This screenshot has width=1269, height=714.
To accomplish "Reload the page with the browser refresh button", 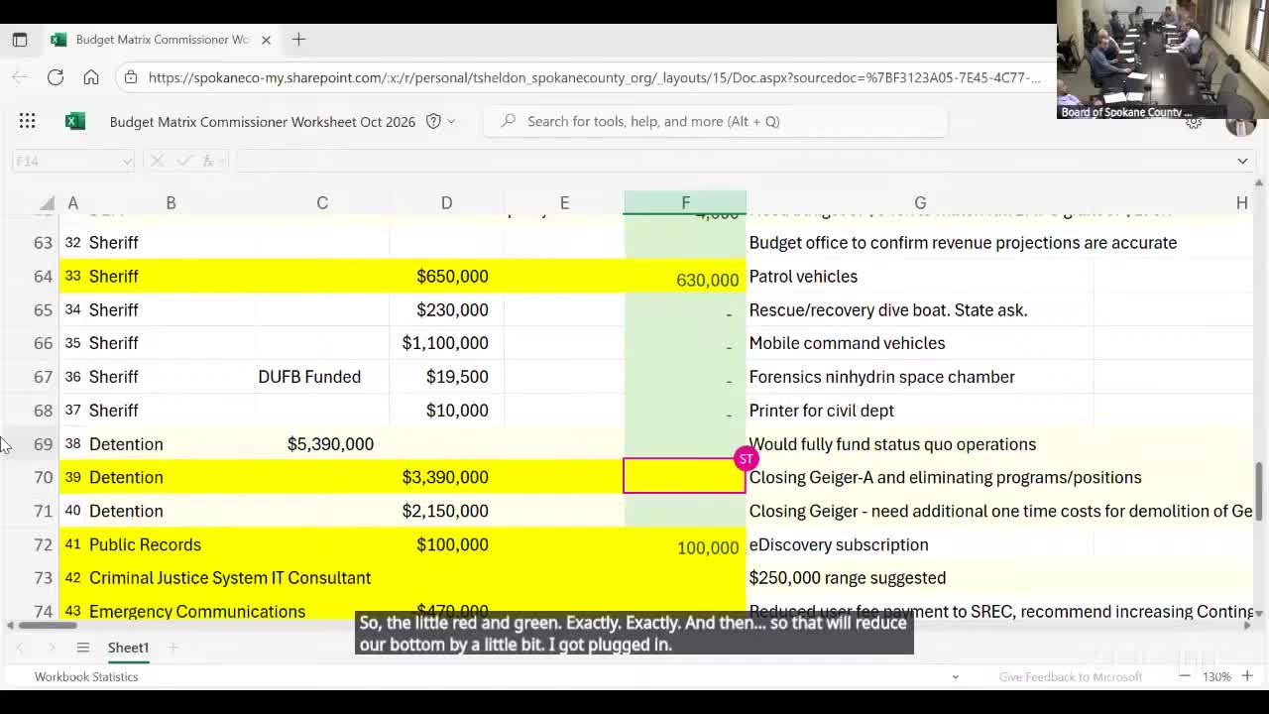I will 56,77.
